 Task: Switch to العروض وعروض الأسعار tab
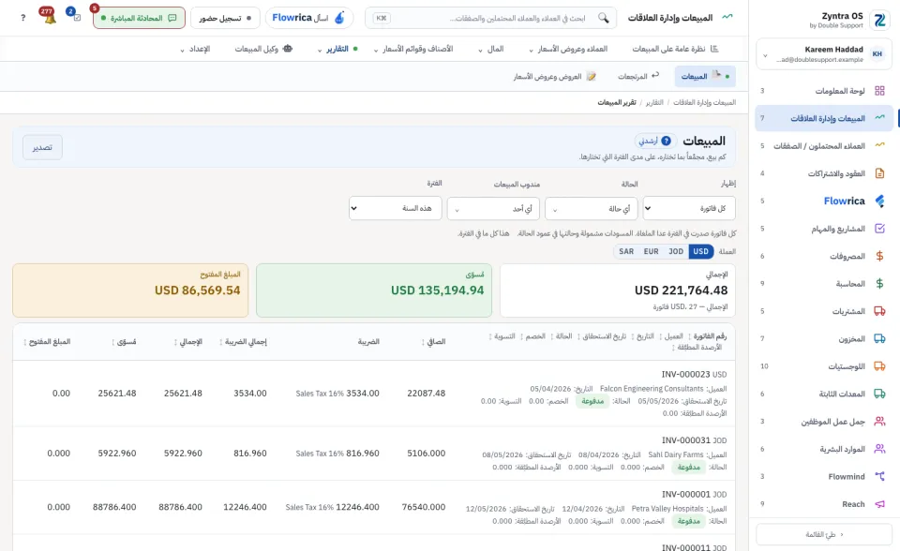554,76
